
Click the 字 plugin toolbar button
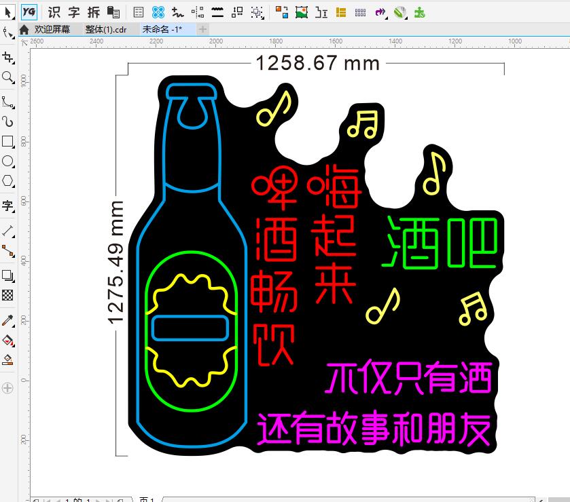coord(74,12)
